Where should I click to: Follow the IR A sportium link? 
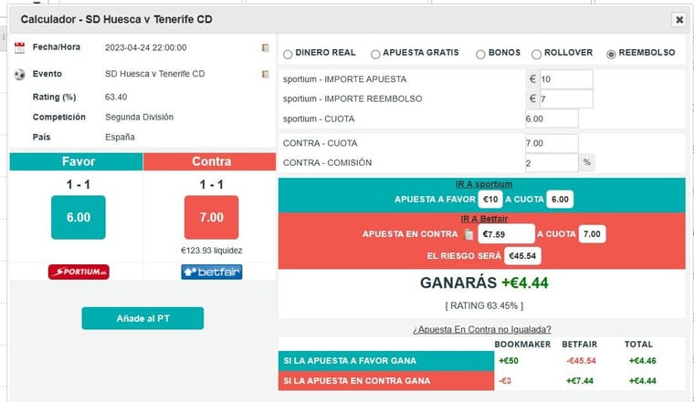tap(484, 184)
